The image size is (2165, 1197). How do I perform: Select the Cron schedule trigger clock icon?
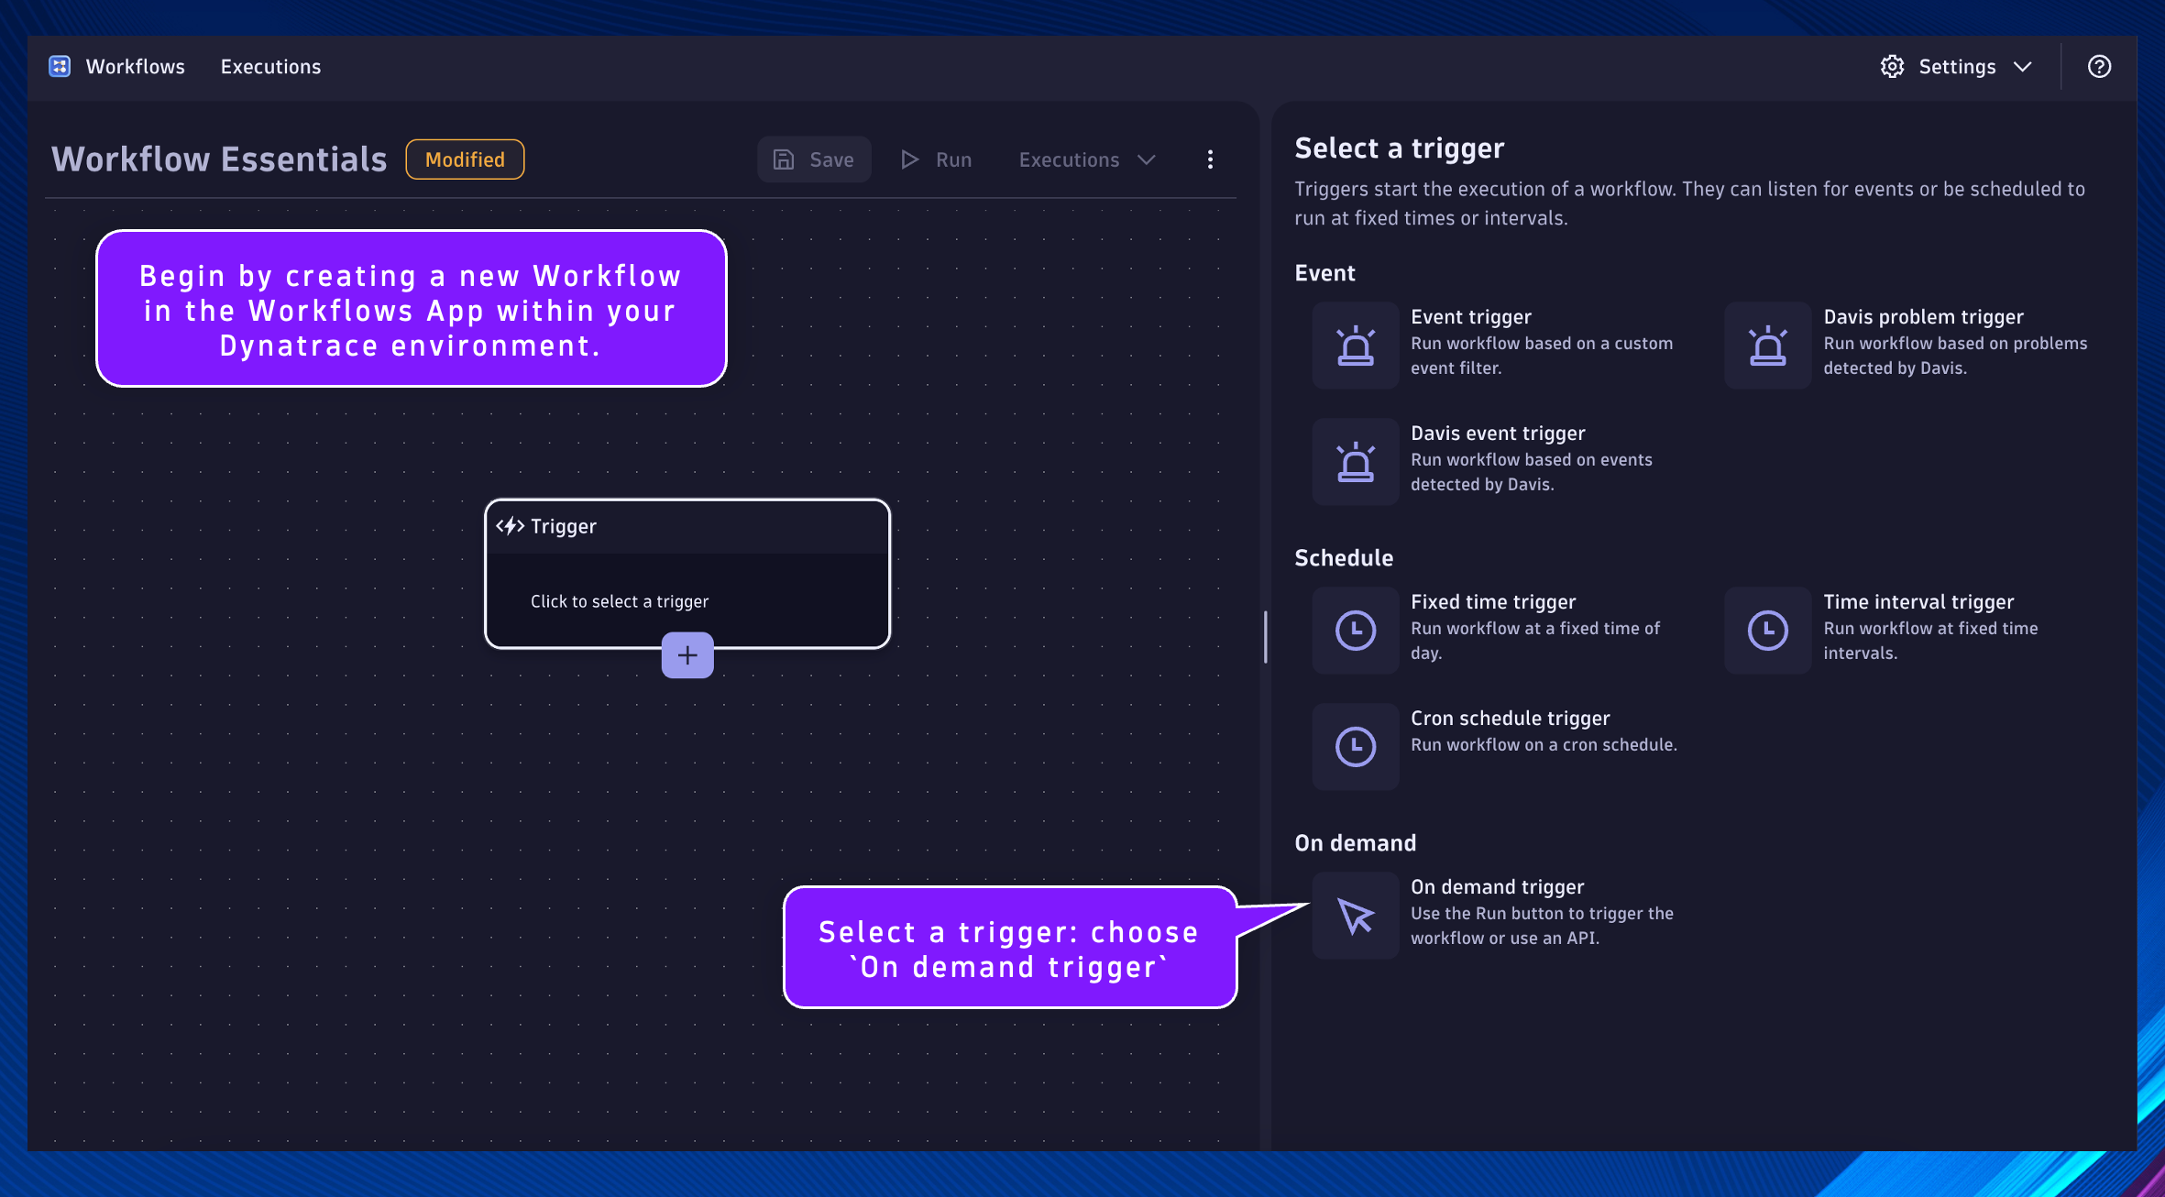coord(1356,747)
